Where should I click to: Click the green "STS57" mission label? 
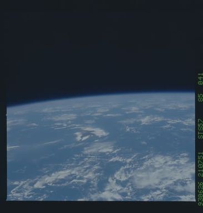click(200, 128)
